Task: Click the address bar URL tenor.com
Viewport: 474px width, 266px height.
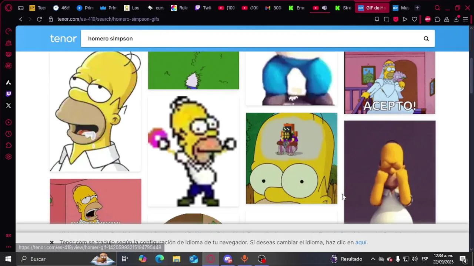Action: click(108, 19)
